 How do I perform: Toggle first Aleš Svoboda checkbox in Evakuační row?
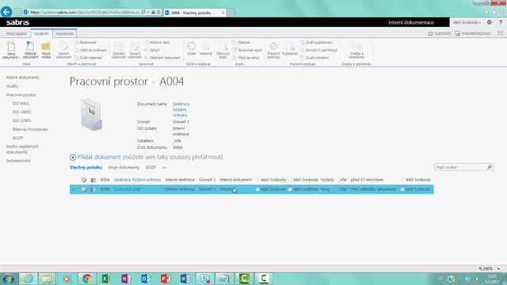(x=257, y=189)
